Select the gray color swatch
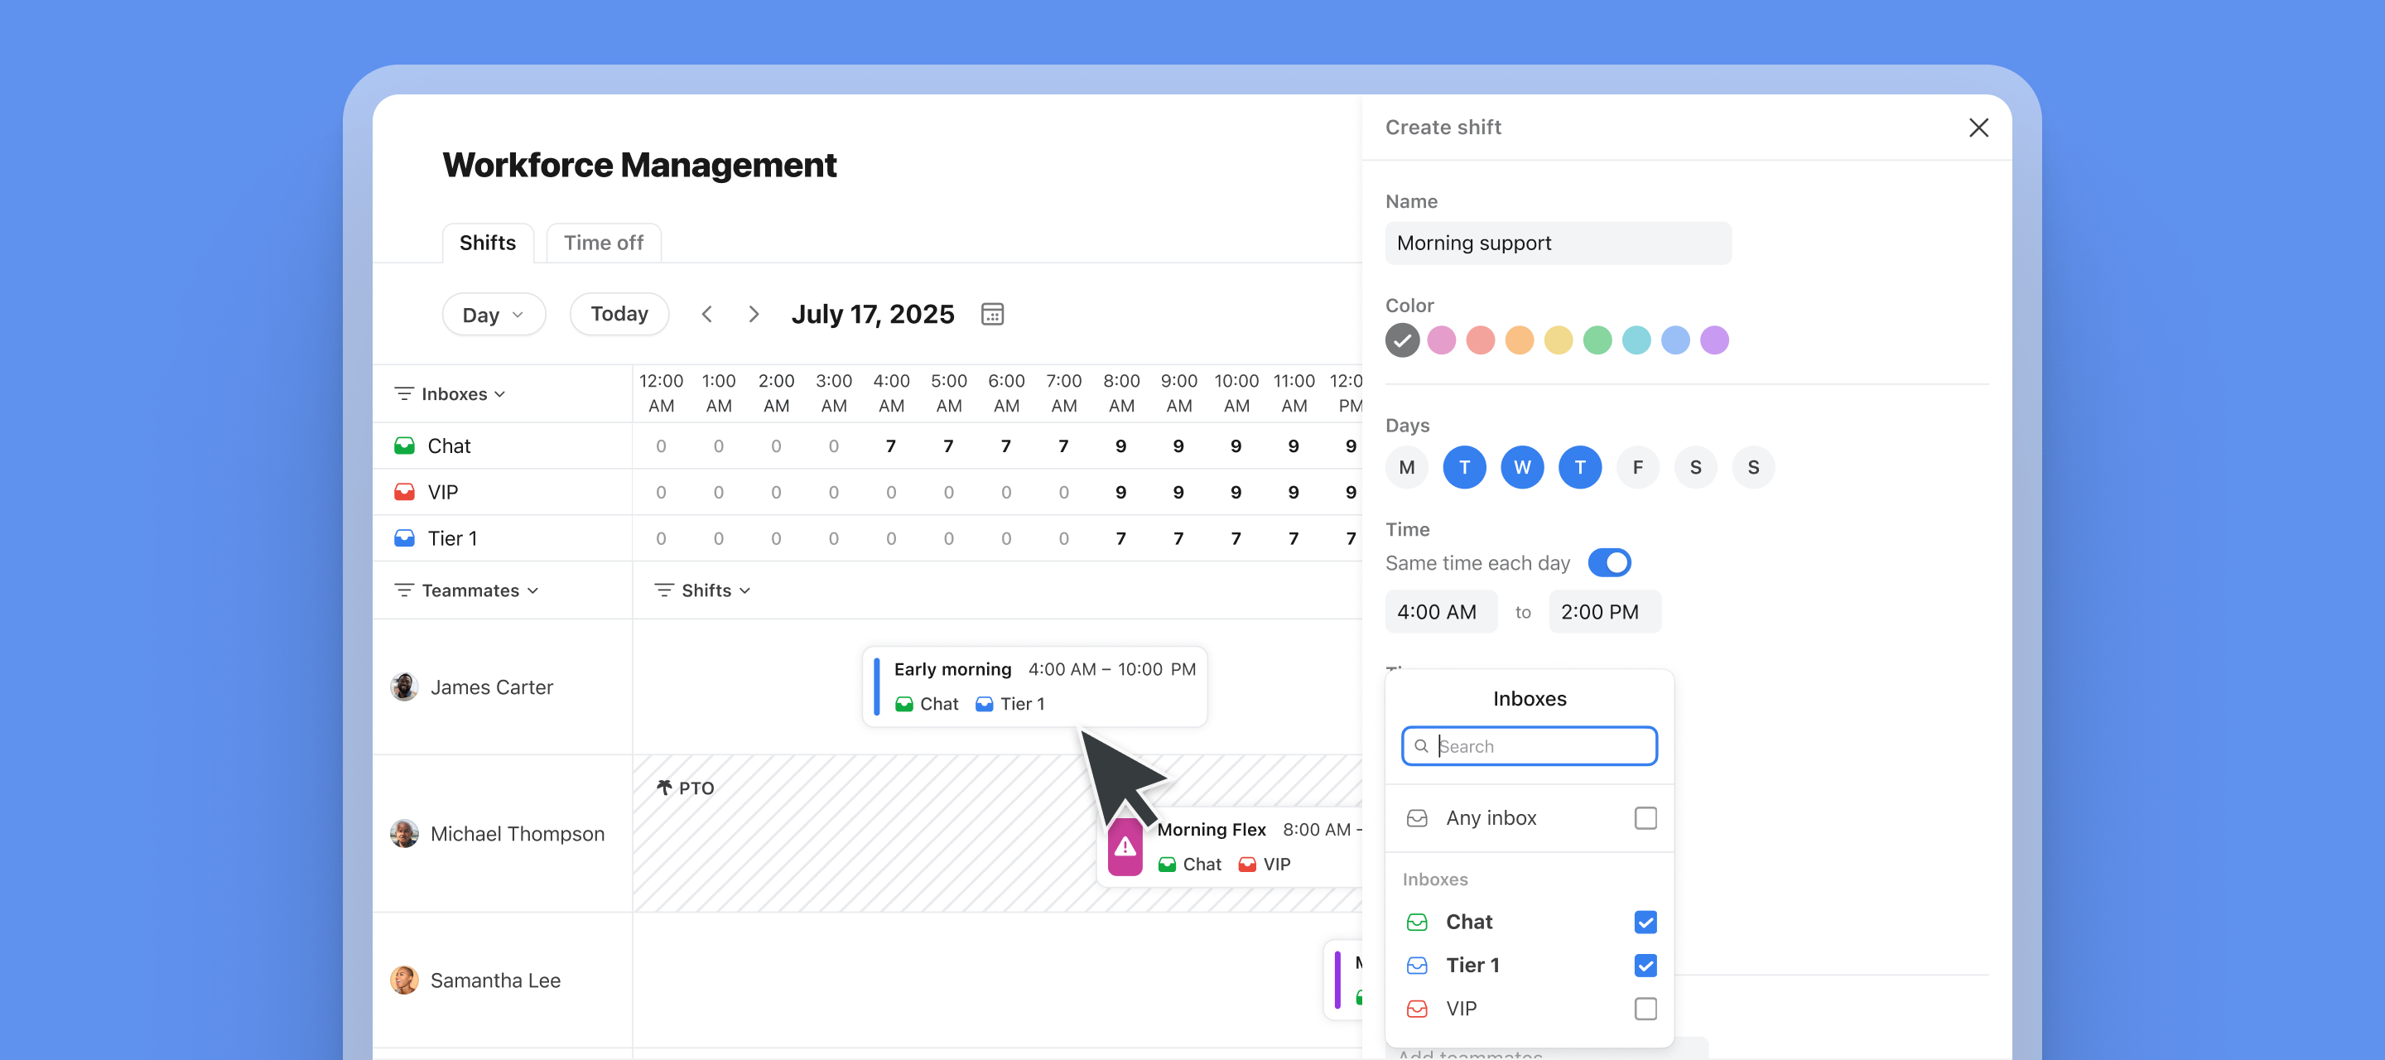2385x1060 pixels. click(x=1402, y=340)
